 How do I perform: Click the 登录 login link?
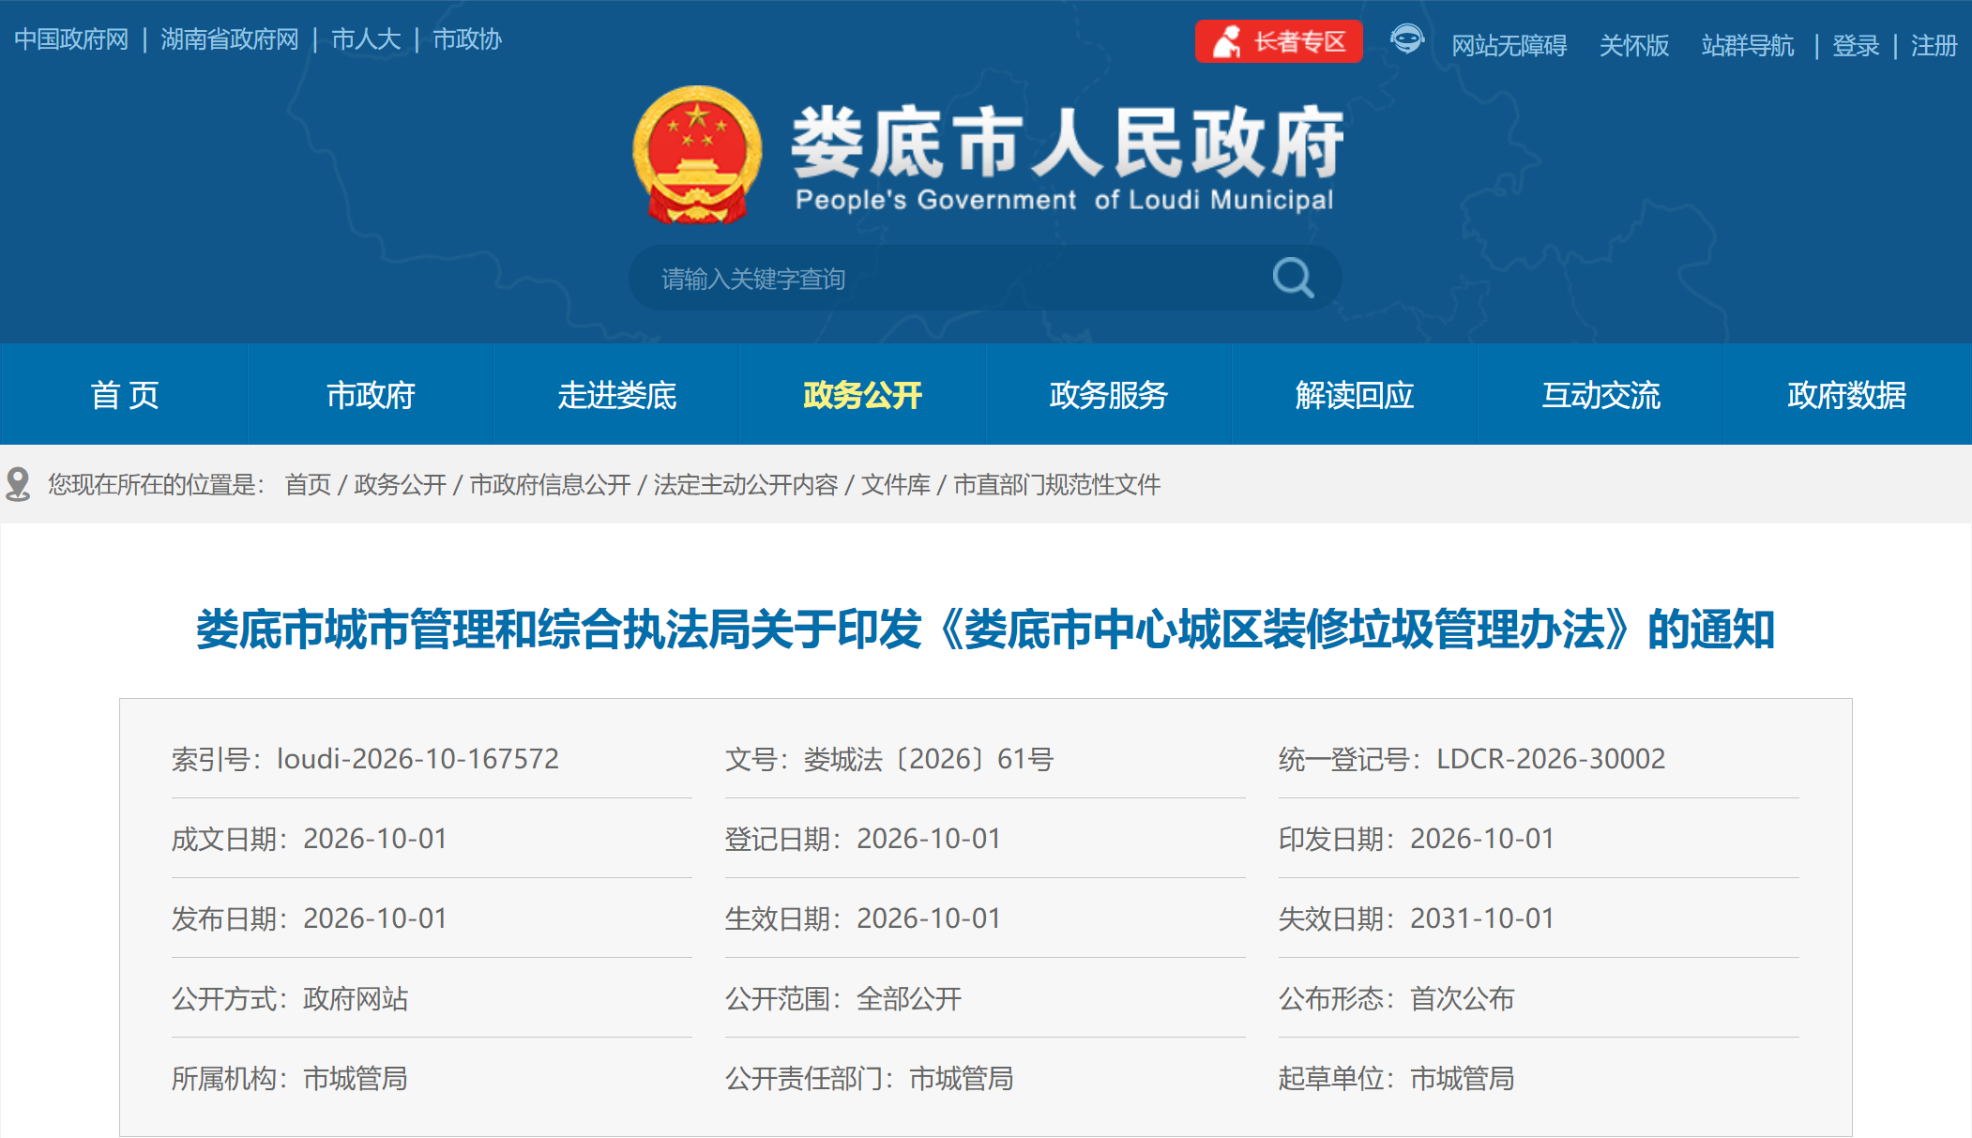[1856, 45]
